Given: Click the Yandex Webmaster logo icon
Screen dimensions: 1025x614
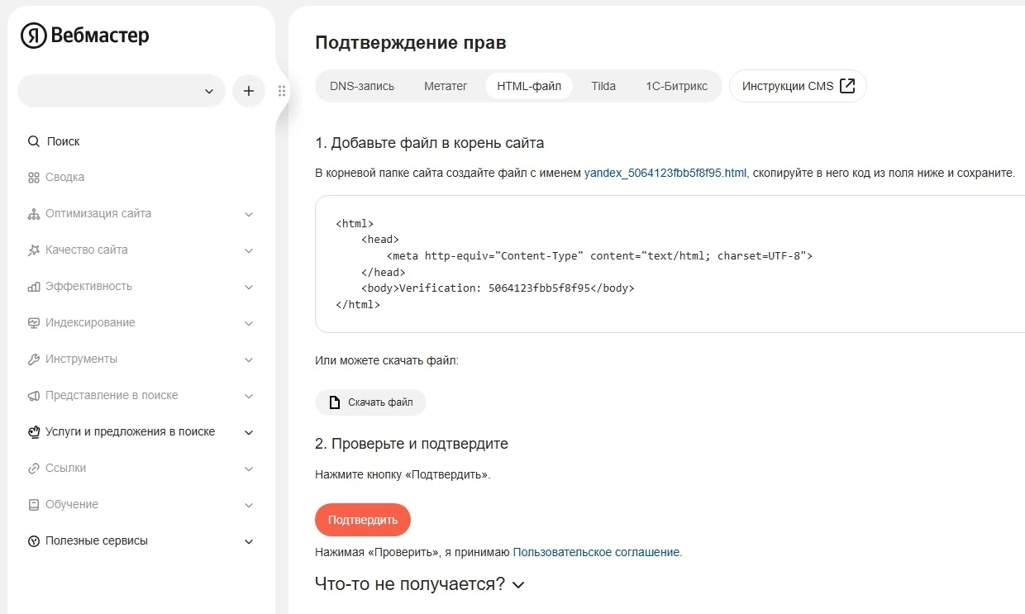Looking at the screenshot, I should coord(33,36).
